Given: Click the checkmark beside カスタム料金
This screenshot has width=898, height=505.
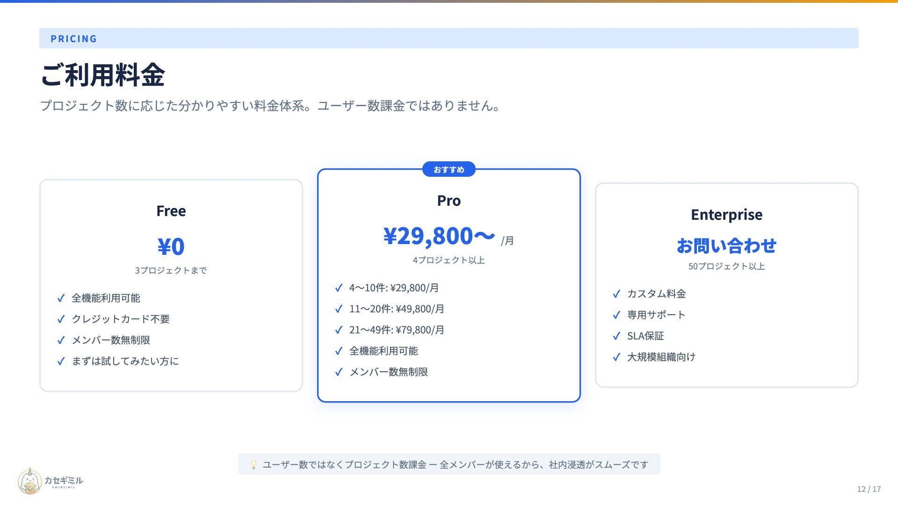Looking at the screenshot, I should coord(616,294).
